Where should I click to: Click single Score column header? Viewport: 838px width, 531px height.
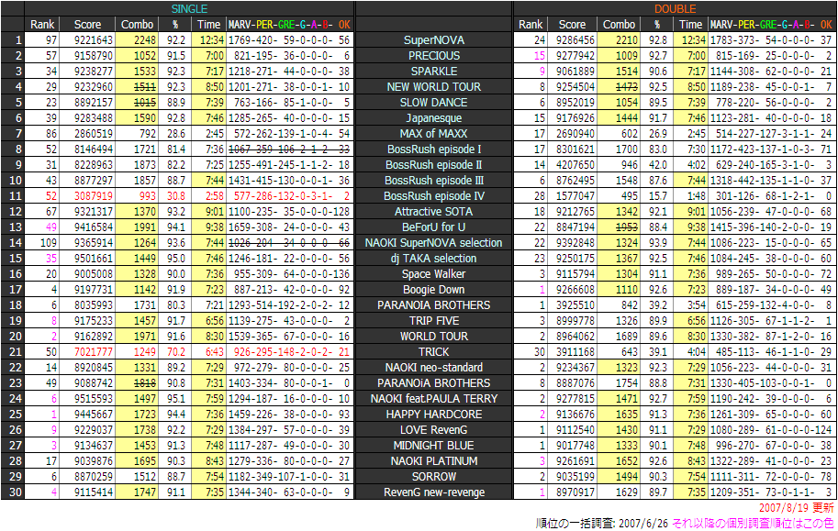pos(87,25)
